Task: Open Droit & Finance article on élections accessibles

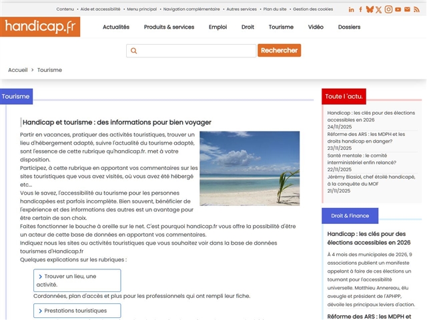Action: [369, 238]
